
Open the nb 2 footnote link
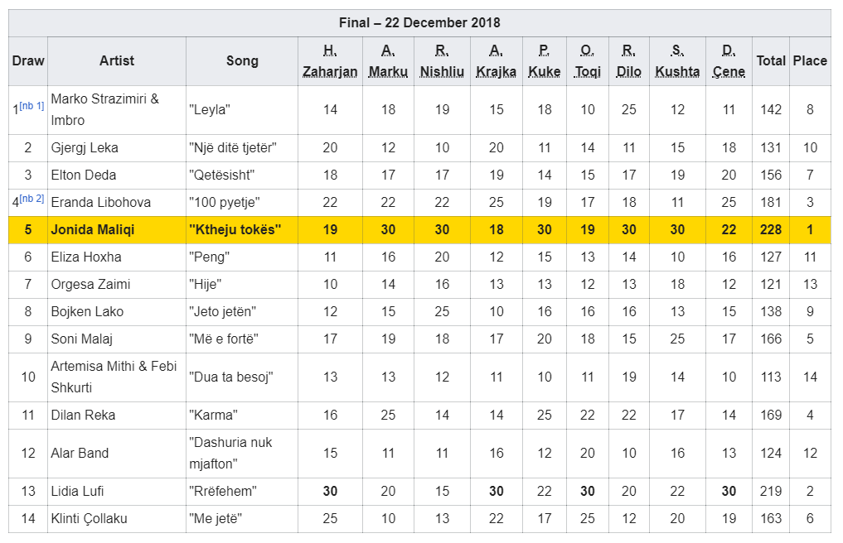[x=33, y=199]
